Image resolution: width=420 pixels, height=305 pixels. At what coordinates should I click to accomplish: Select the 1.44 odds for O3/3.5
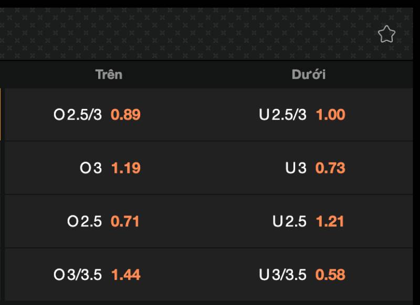125,275
